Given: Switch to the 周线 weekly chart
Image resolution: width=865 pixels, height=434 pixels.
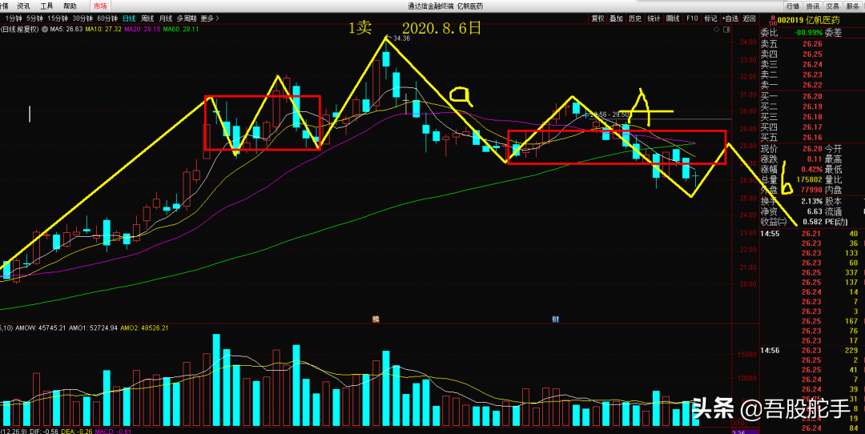Looking at the screenshot, I should (147, 18).
